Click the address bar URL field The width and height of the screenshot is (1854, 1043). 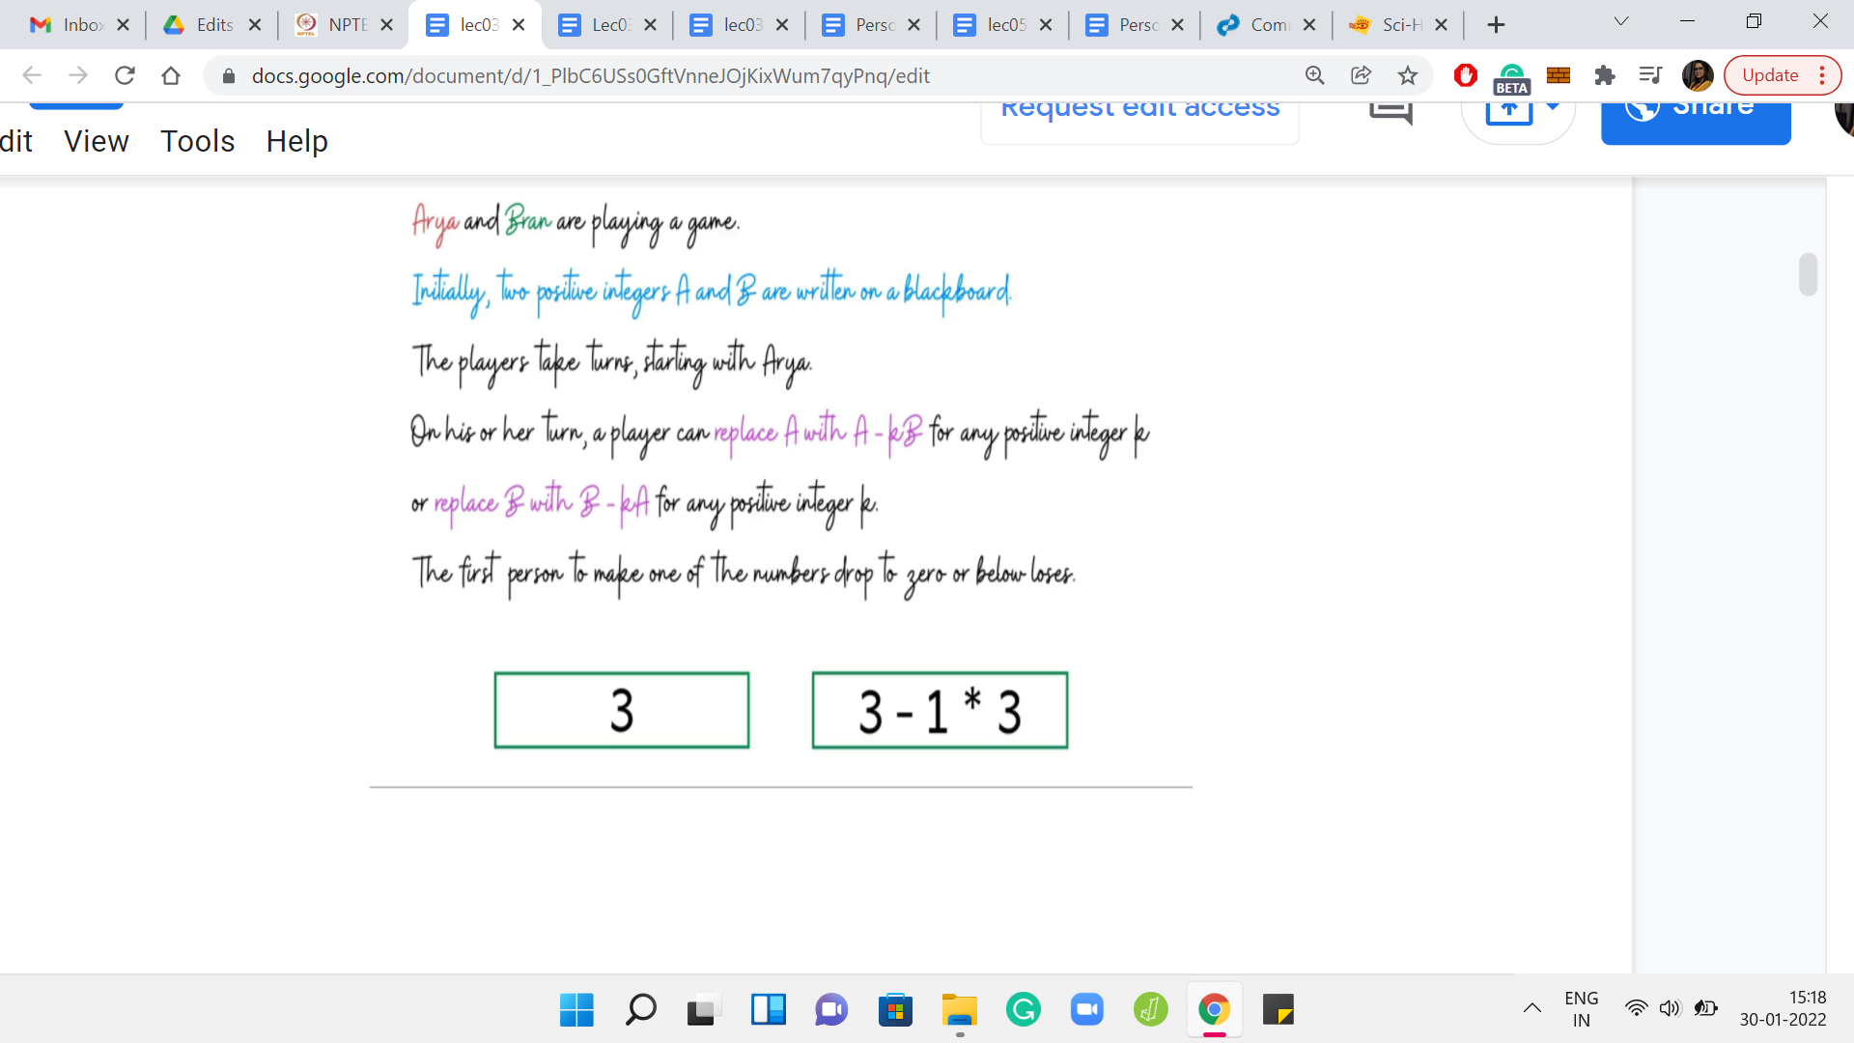click(676, 75)
